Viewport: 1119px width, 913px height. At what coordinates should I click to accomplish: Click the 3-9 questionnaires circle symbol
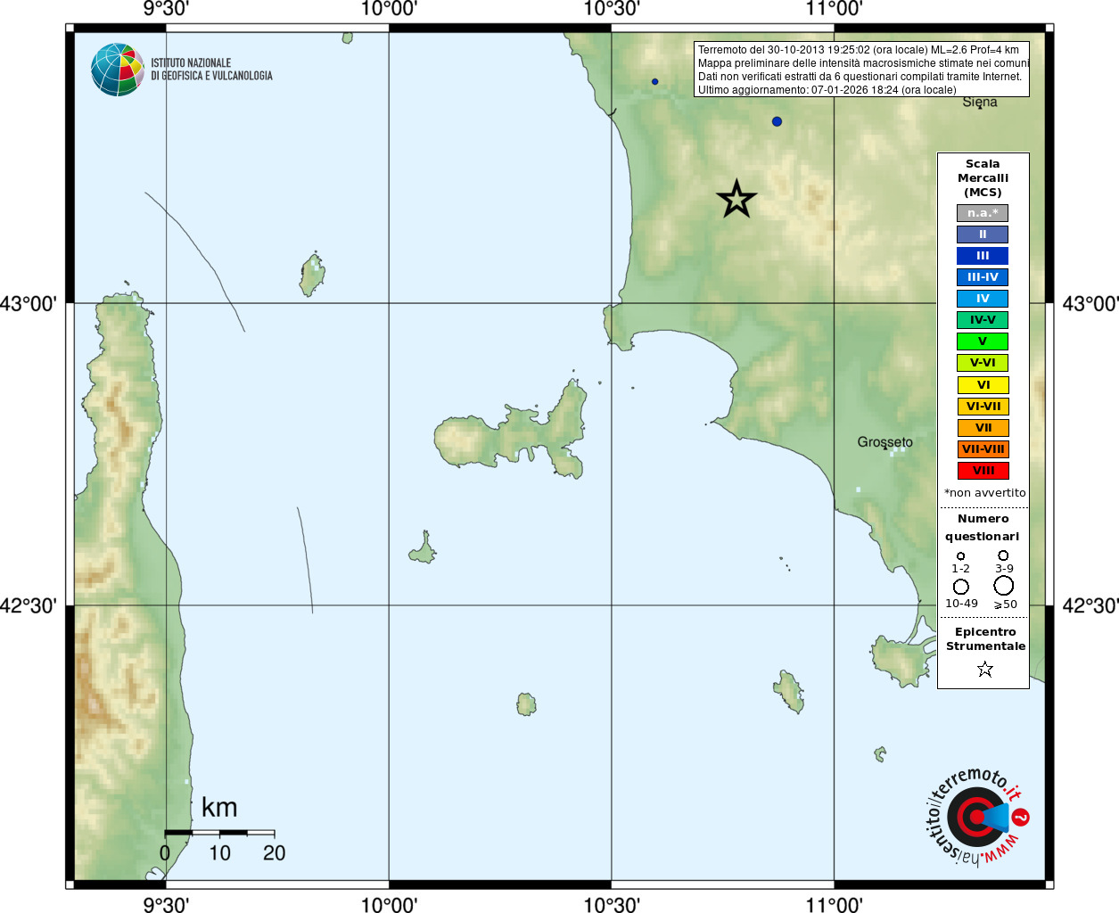pos(1003,555)
